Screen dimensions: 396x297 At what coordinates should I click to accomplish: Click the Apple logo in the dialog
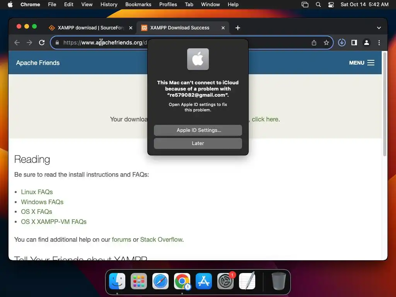tap(198, 59)
